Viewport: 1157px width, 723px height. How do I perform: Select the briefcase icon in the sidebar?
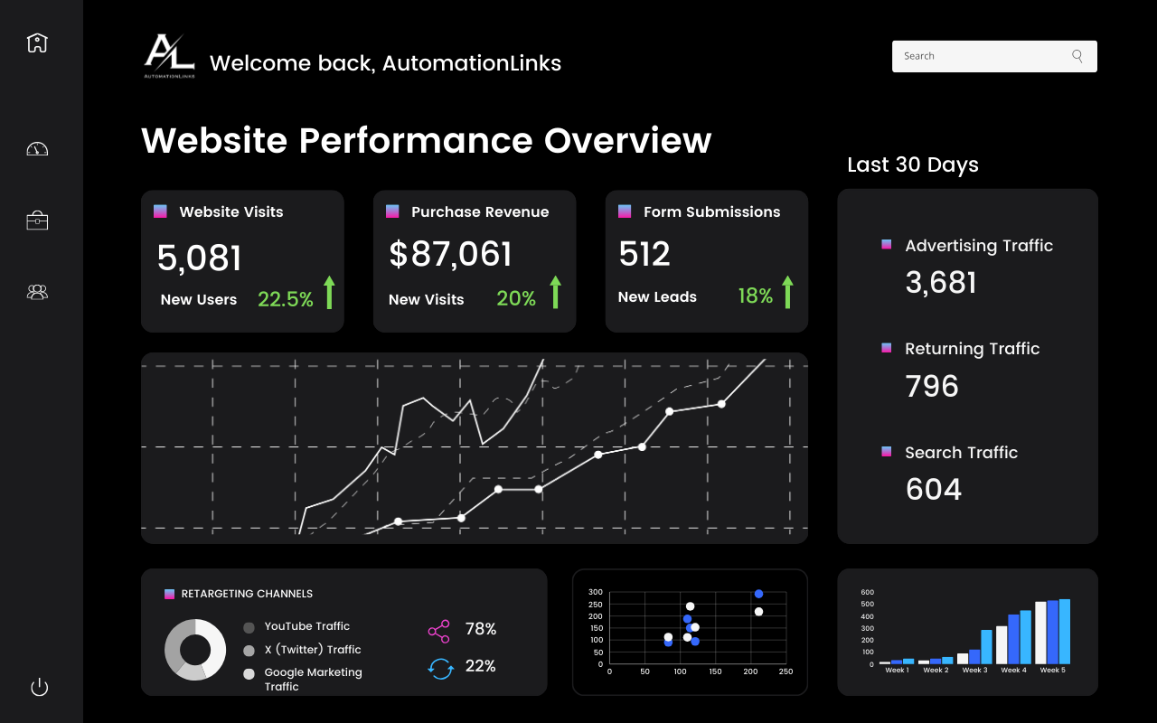tap(37, 221)
